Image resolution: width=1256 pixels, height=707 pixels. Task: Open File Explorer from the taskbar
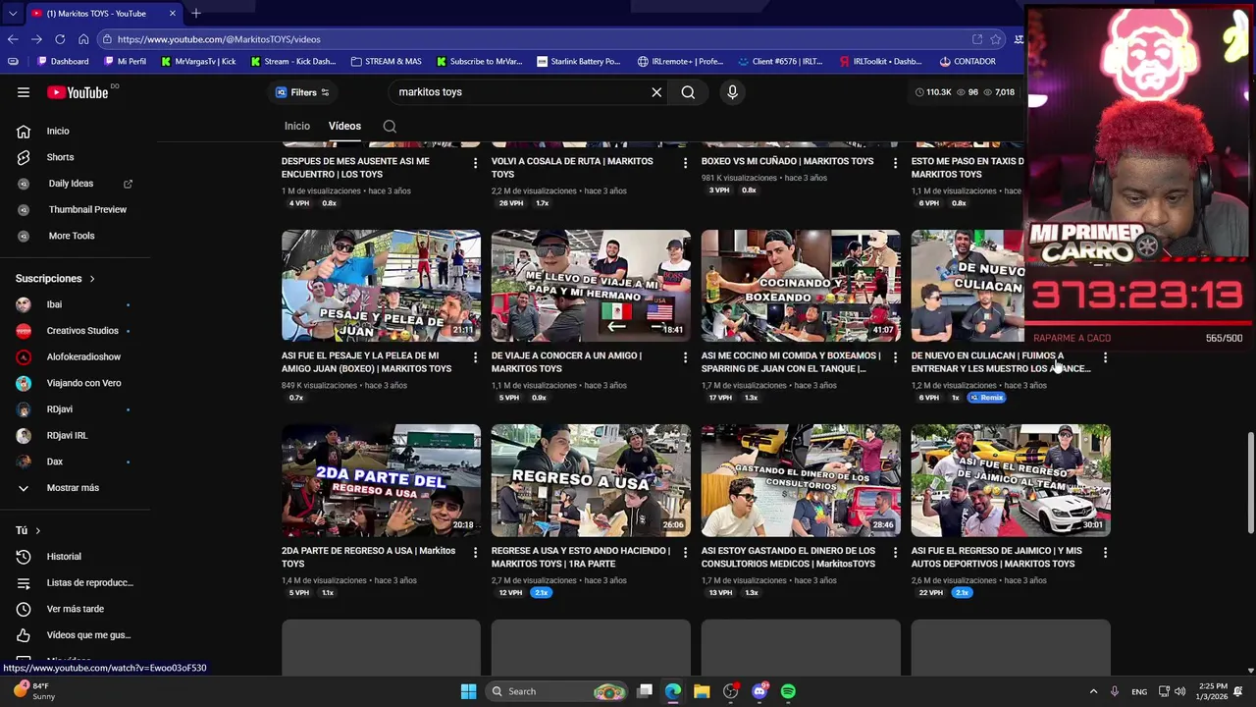[702, 691]
